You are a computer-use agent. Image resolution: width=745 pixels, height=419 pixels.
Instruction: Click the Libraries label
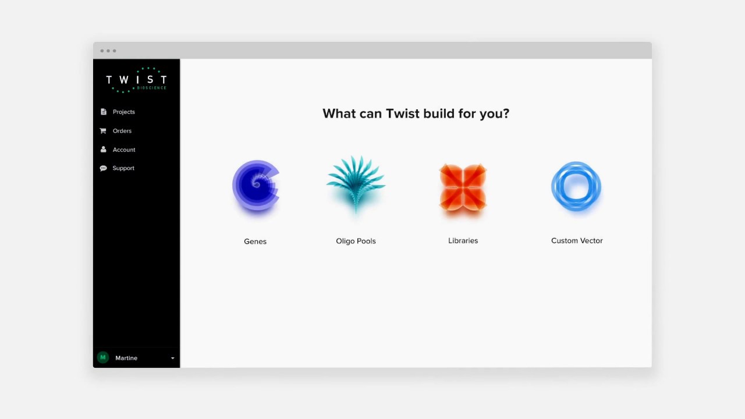pos(463,240)
